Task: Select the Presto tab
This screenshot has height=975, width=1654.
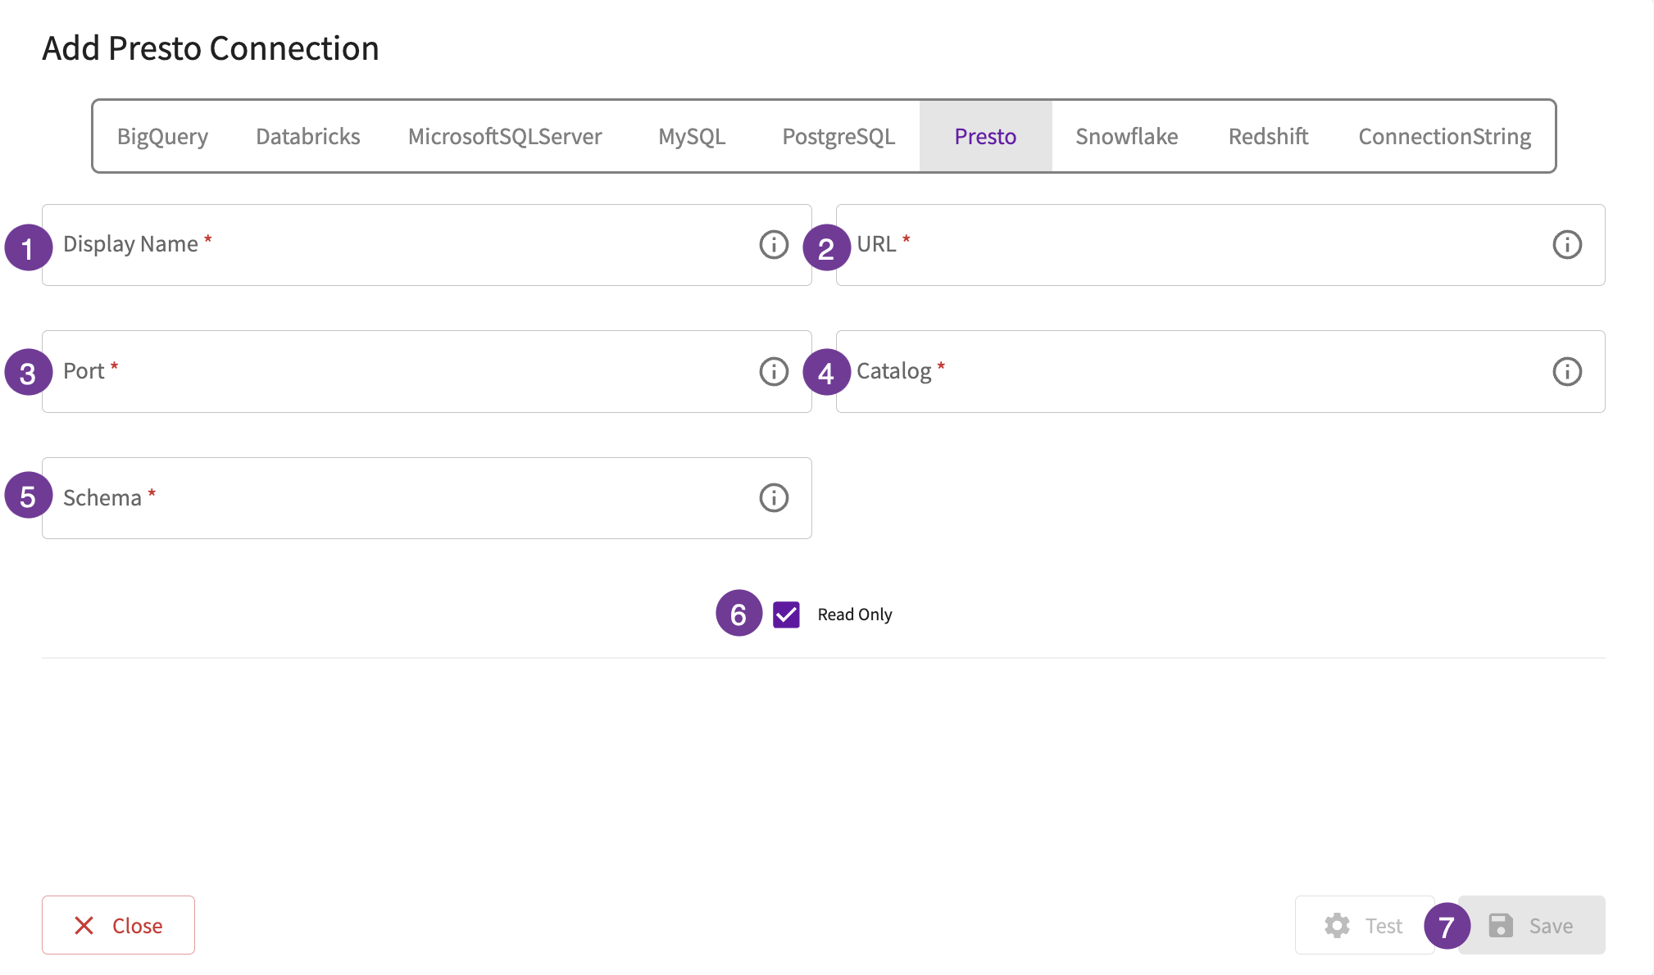Action: tap(985, 136)
